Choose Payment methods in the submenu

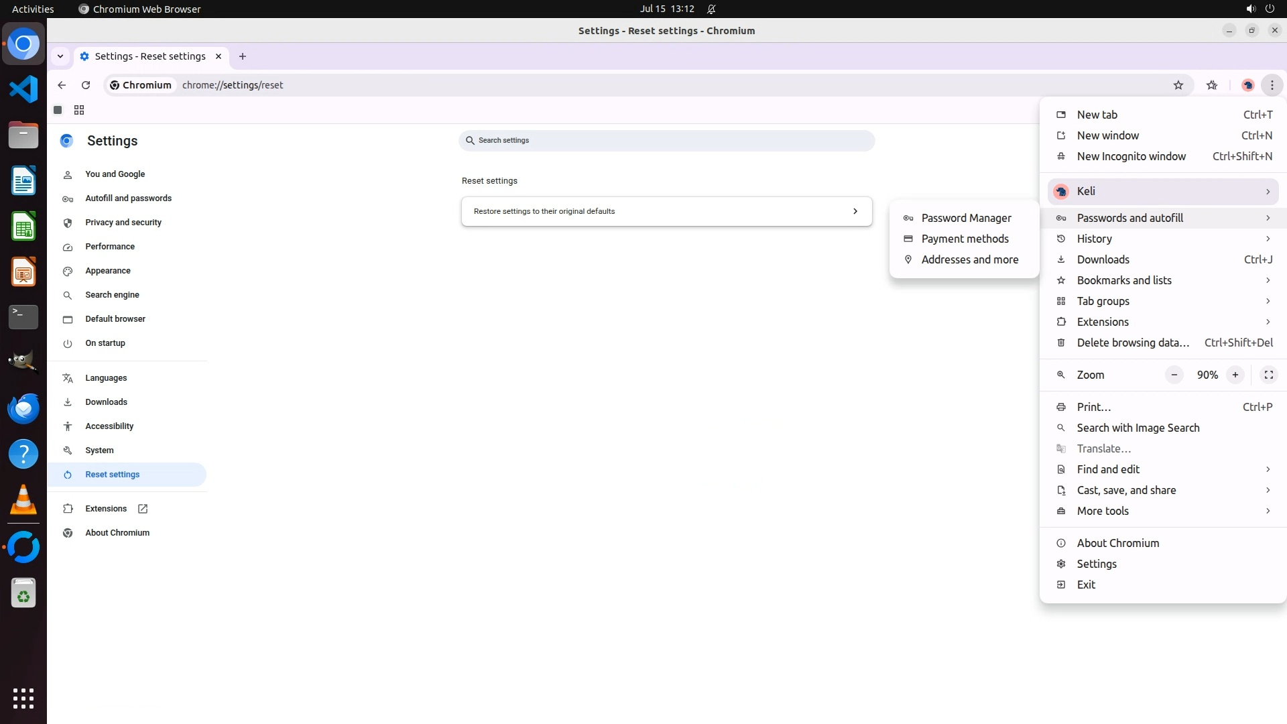965,239
